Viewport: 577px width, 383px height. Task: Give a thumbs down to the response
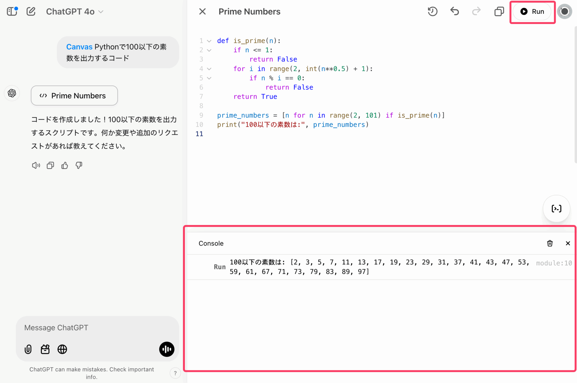(x=79, y=166)
